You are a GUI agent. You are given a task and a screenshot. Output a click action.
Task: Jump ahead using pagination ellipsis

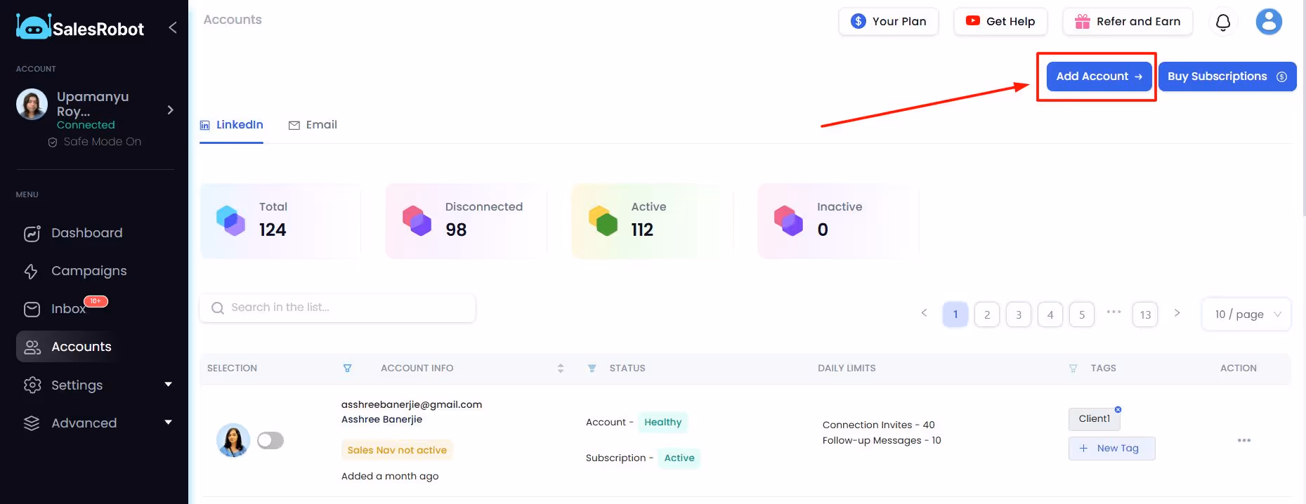pyautogui.click(x=1114, y=311)
